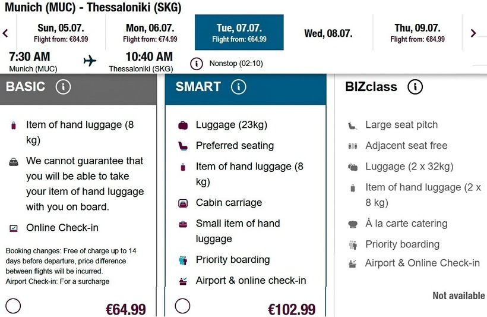Show earlier dates with left arrow

point(5,33)
